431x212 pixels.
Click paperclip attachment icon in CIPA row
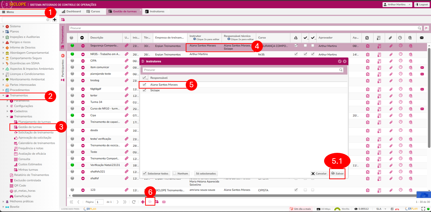(x=390, y=61)
